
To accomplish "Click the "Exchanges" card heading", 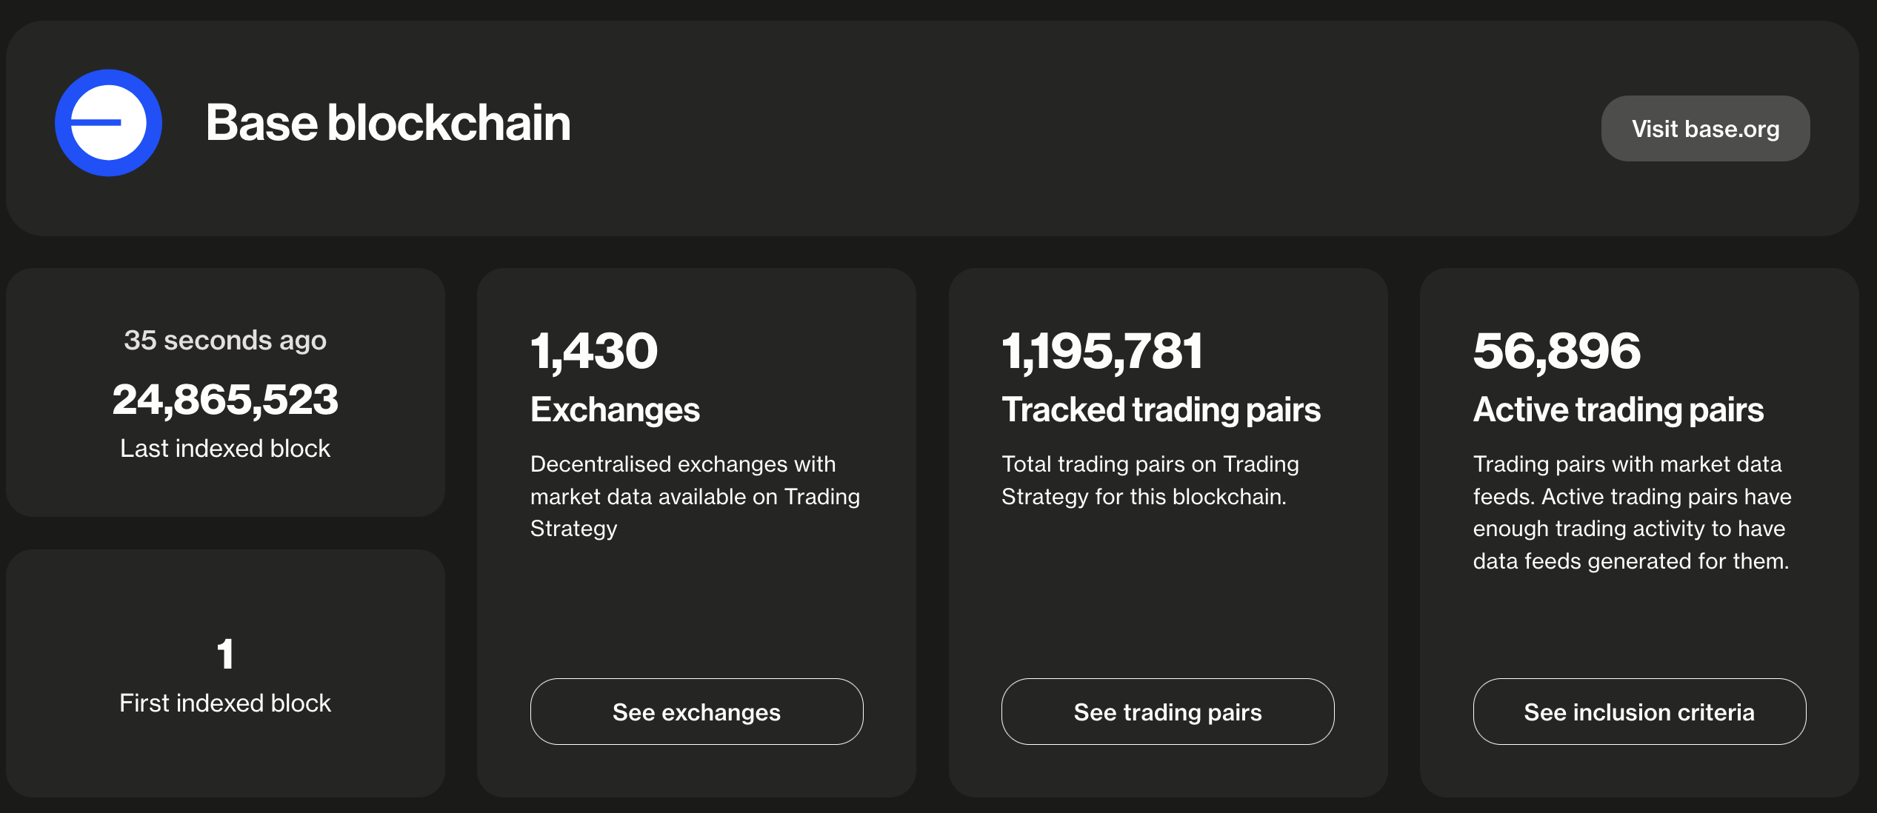I will point(615,410).
